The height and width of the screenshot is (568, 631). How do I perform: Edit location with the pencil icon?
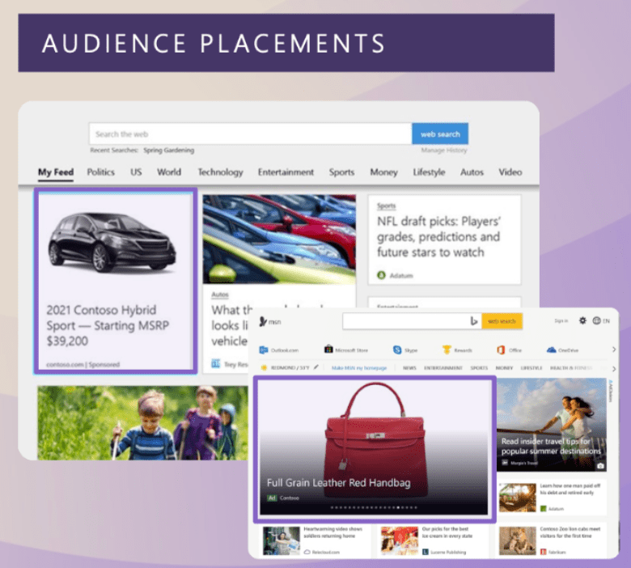[316, 367]
